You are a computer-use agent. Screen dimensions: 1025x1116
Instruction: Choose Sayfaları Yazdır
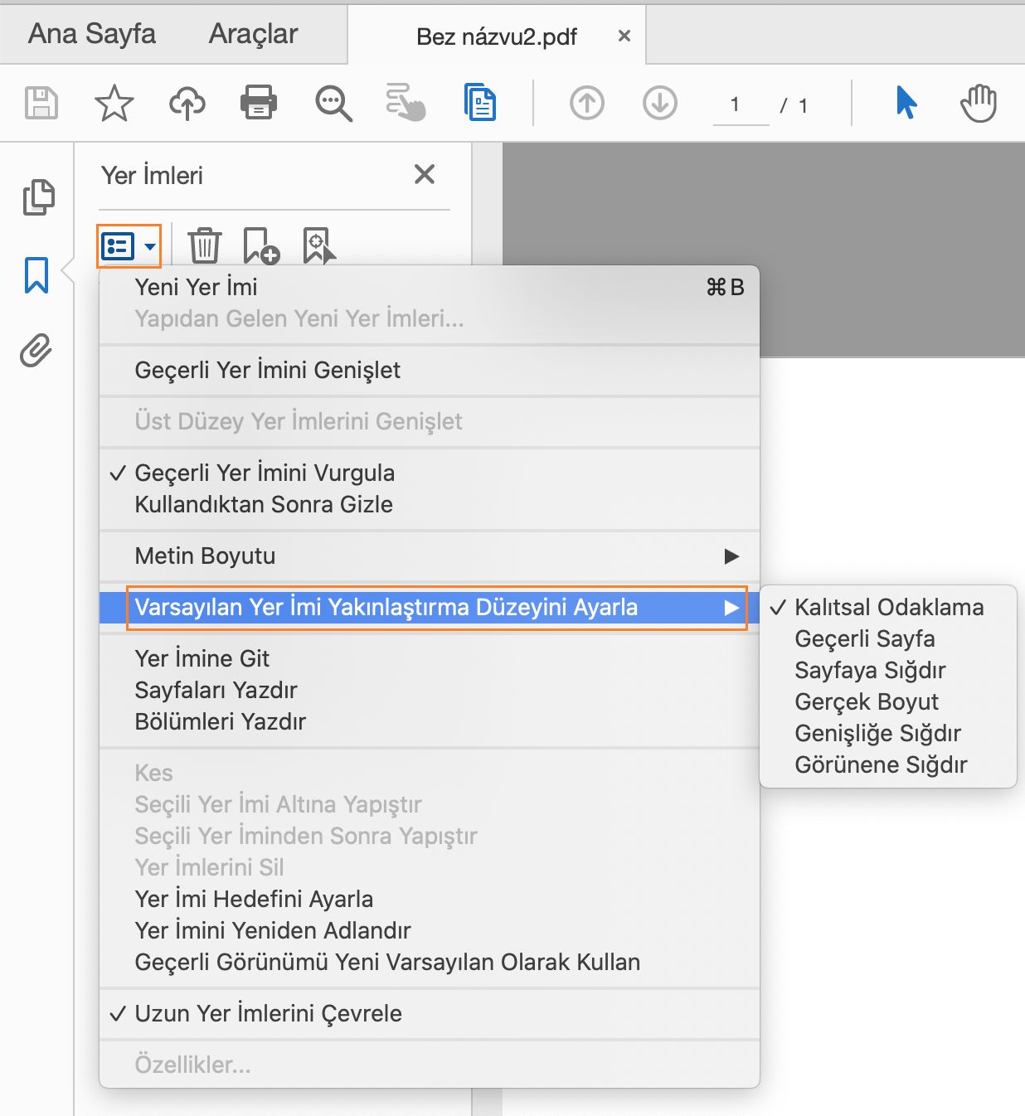coord(430,690)
